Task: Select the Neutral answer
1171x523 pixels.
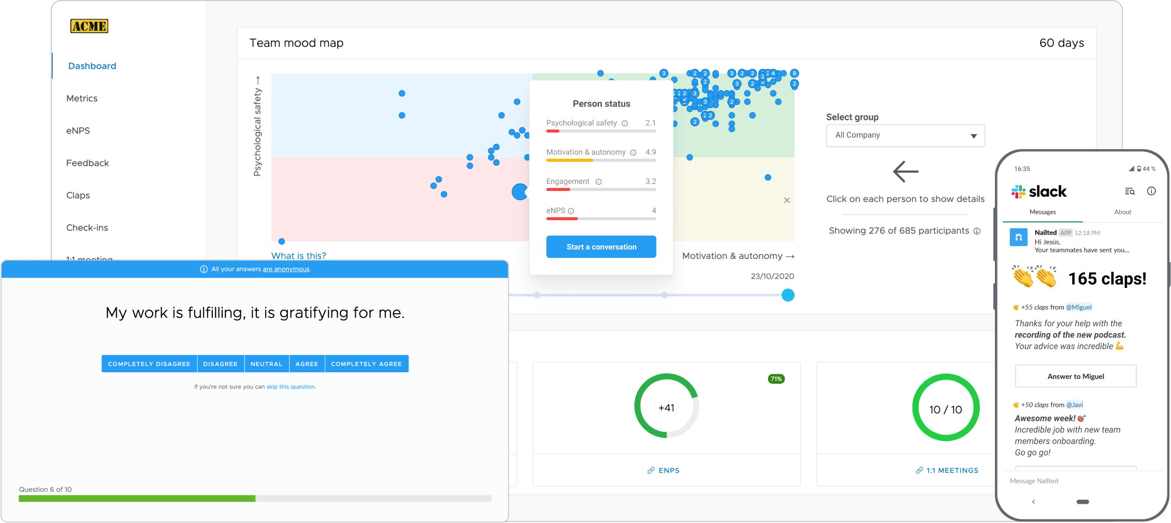Action: 266,364
